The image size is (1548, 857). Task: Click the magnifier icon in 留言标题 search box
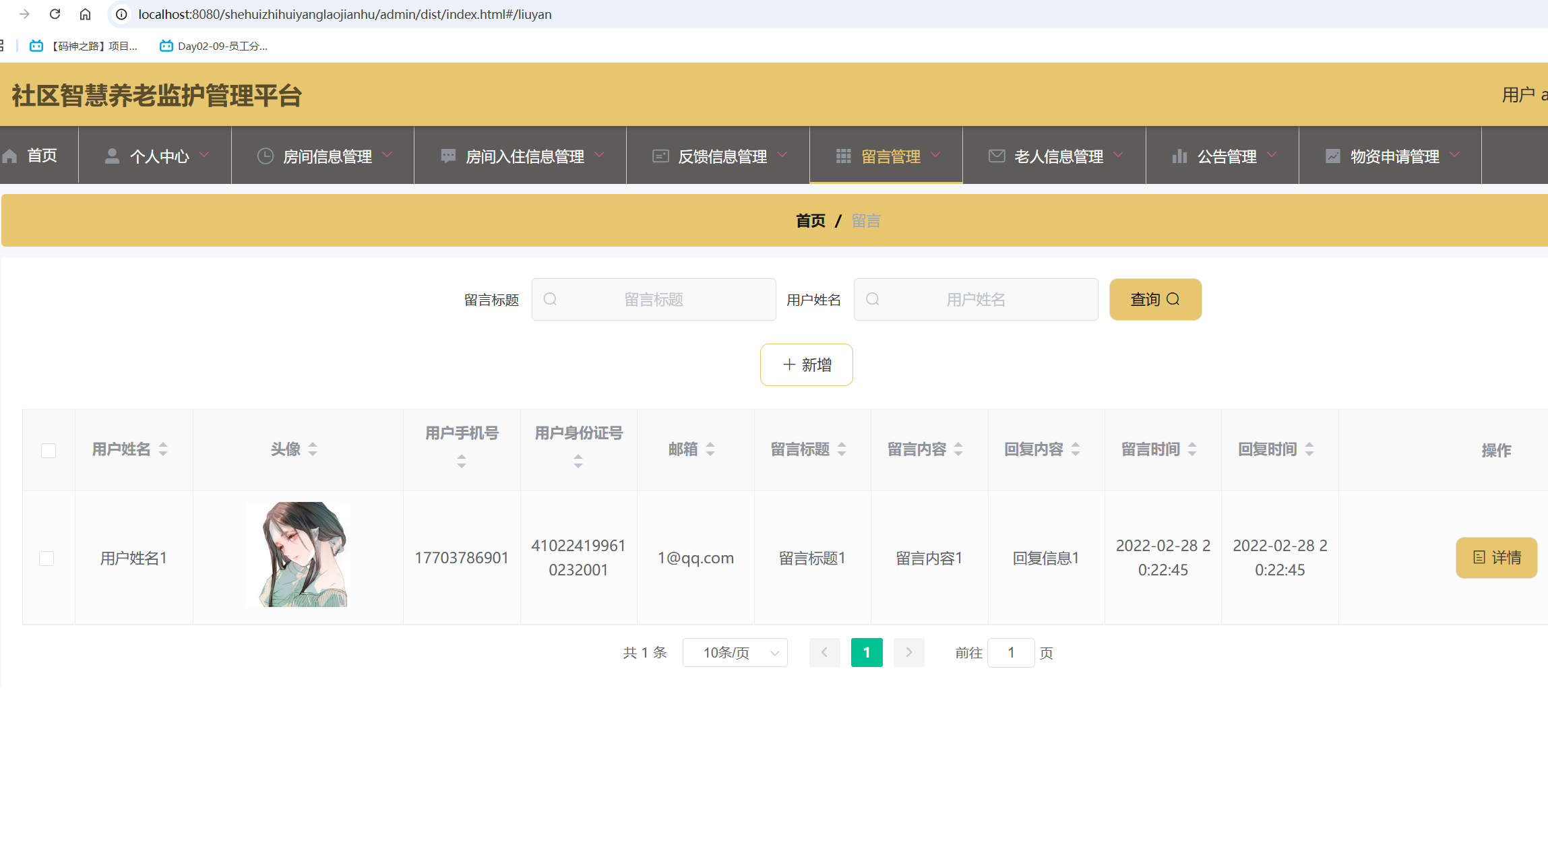[x=551, y=299]
